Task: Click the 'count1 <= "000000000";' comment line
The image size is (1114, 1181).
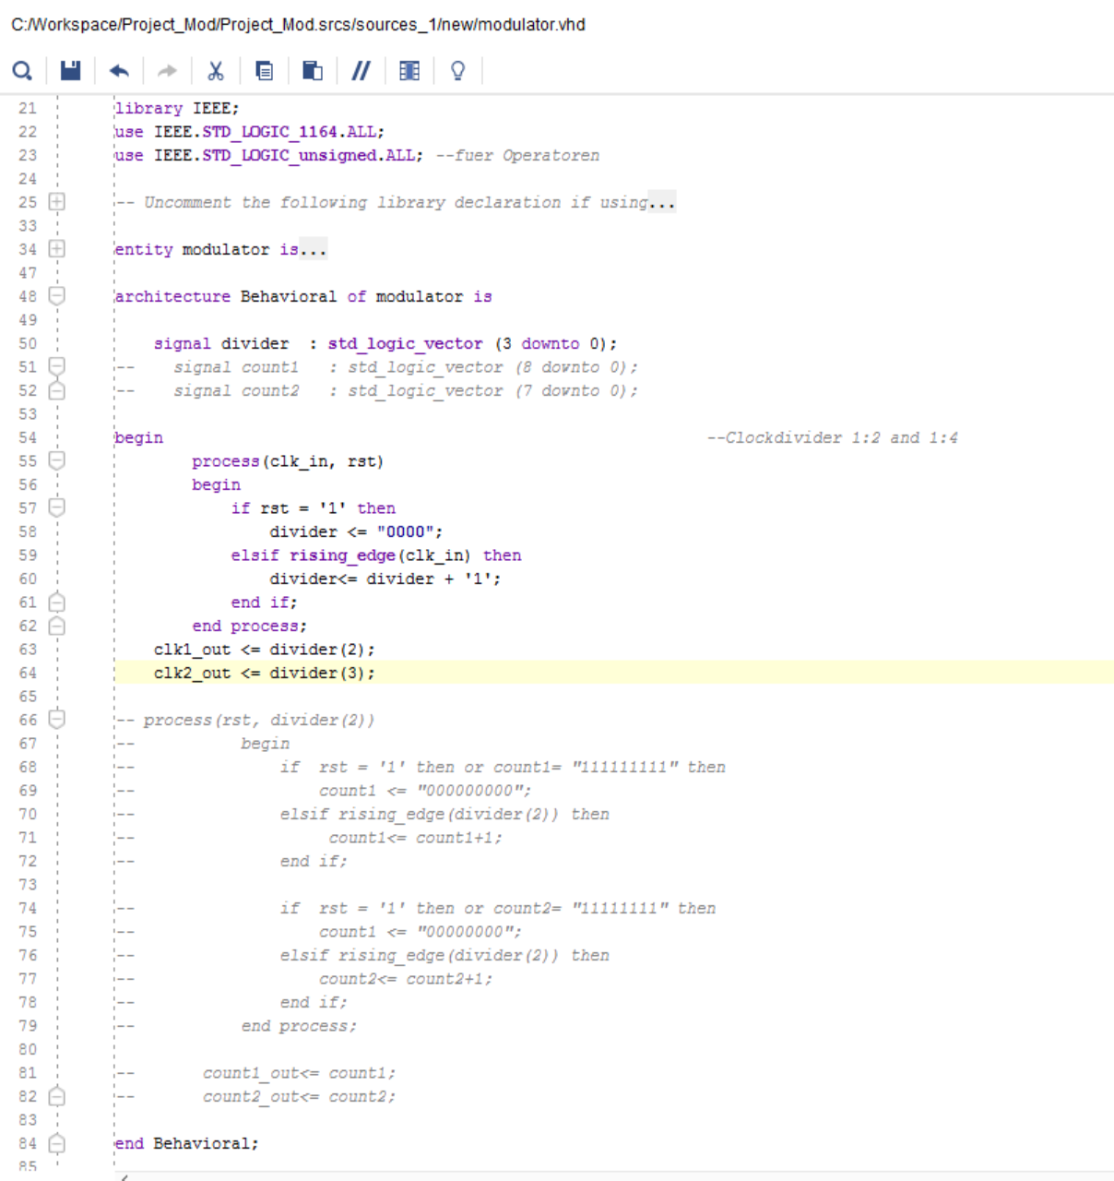Action: [425, 791]
